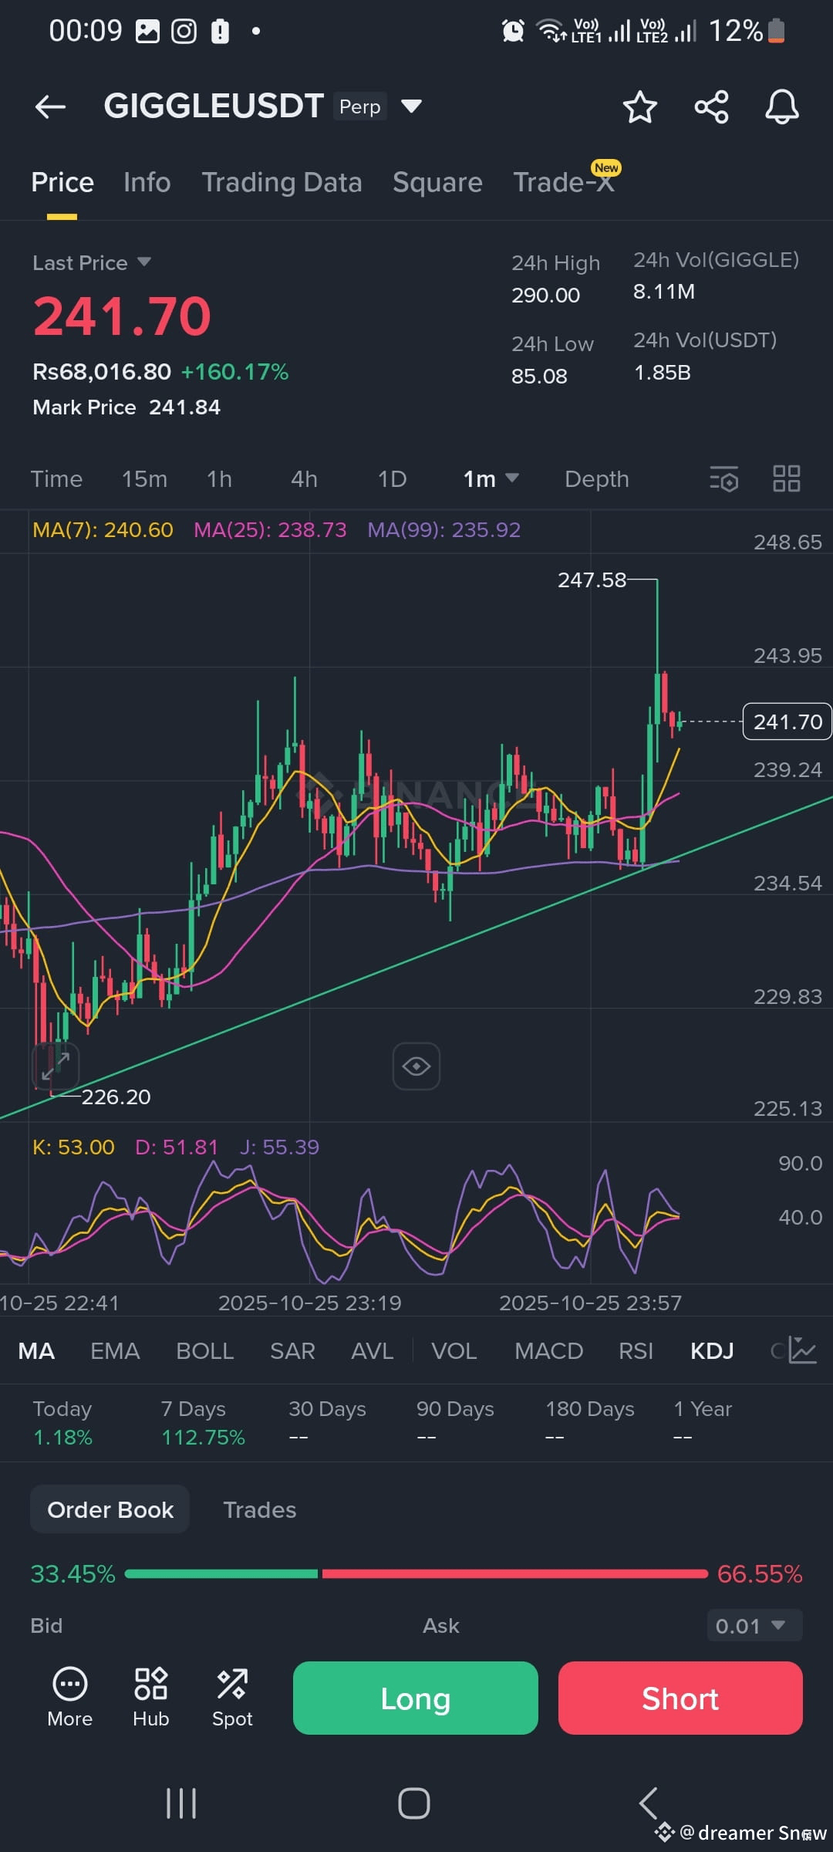The height and width of the screenshot is (1852, 833).
Task: Switch to Spot trading icon
Action: click(232, 1697)
